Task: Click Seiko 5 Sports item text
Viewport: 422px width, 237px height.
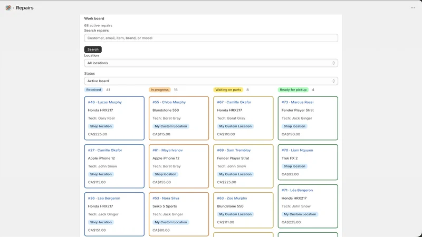Action: [x=165, y=206]
